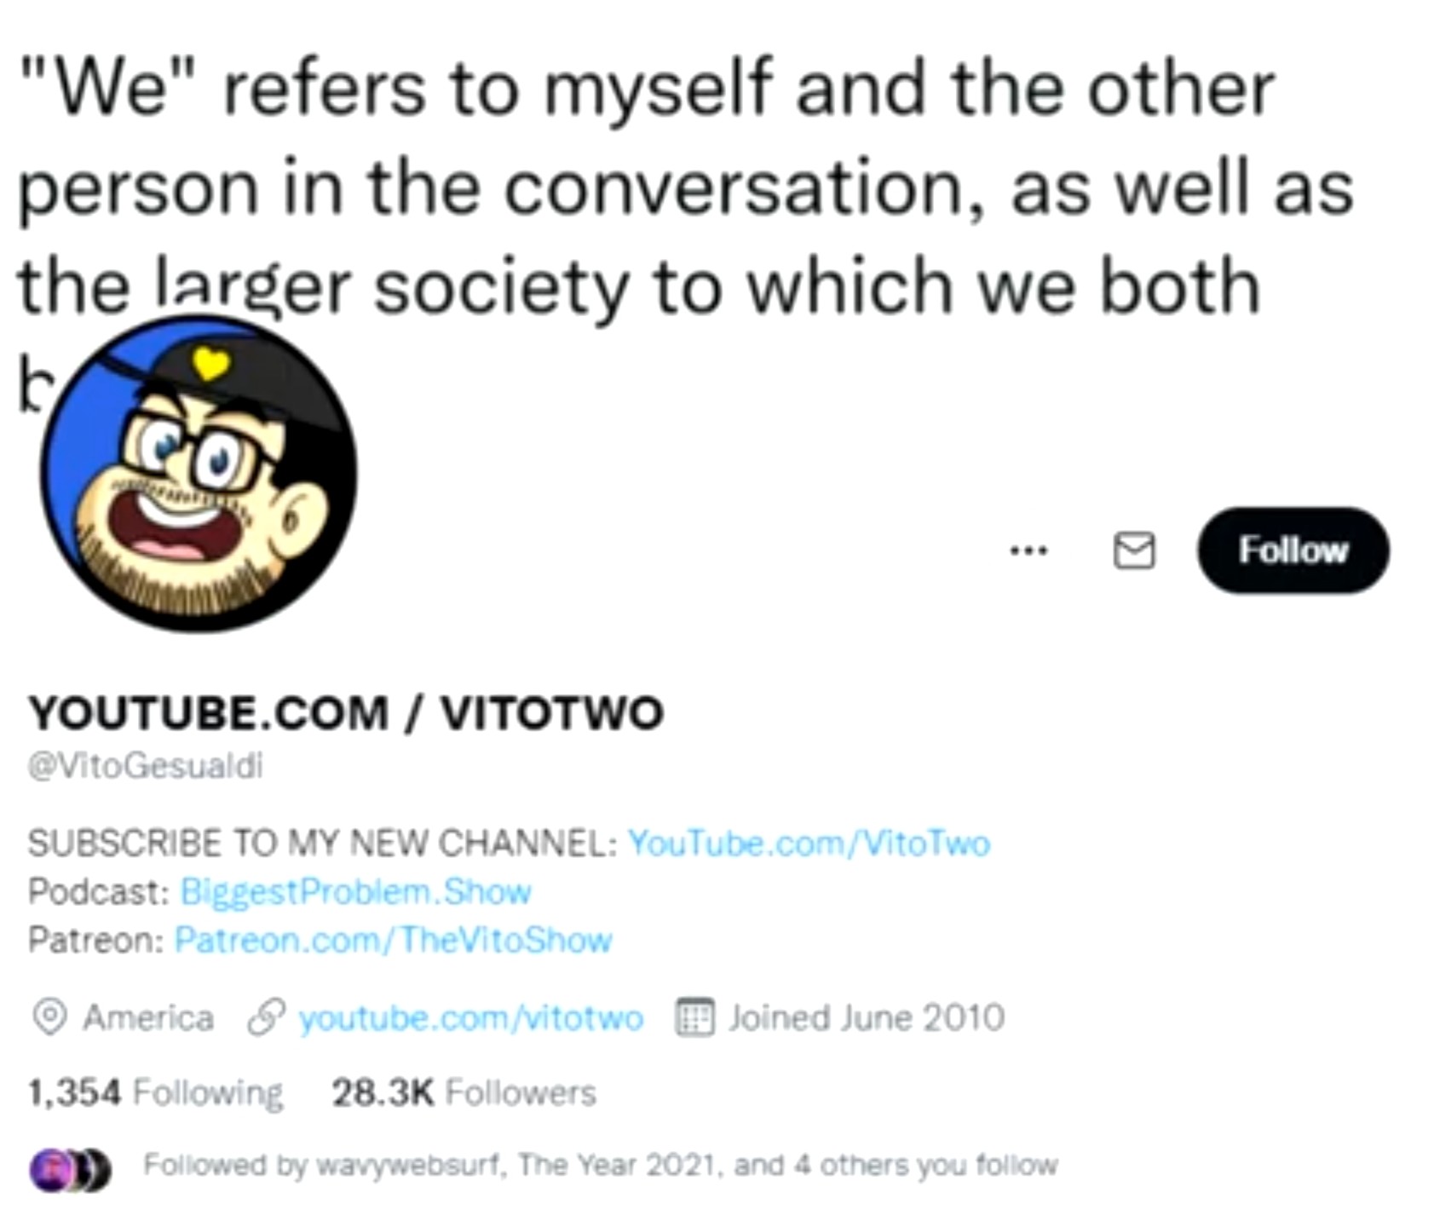Click the YOUTUBE.COM / VITOTWO display name

pos(345,712)
